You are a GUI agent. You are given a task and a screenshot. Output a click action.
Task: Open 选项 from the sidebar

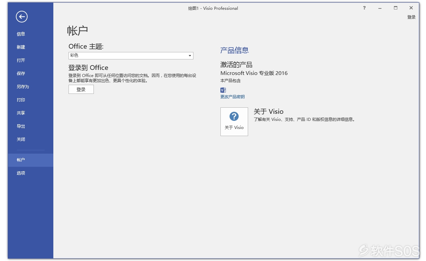point(21,173)
